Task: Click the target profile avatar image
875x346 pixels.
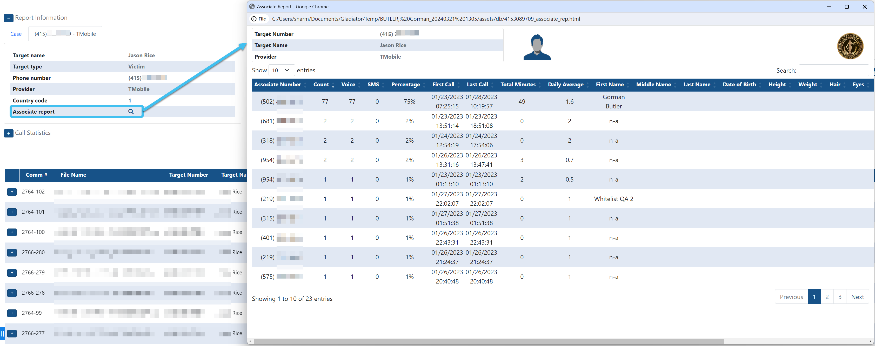Action: pyautogui.click(x=537, y=47)
